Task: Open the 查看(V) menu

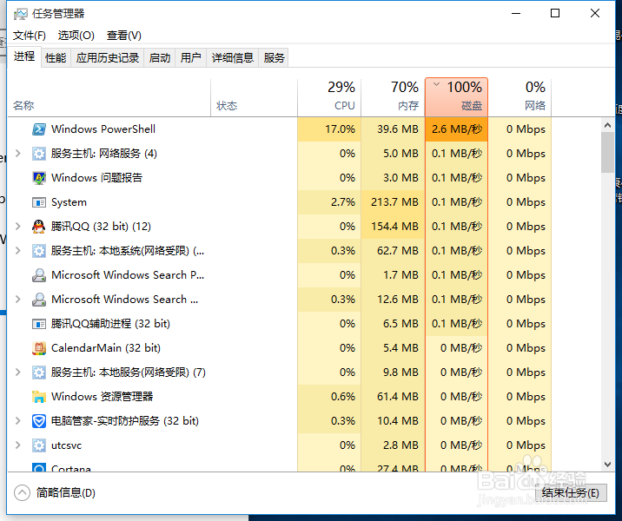Action: tap(124, 36)
